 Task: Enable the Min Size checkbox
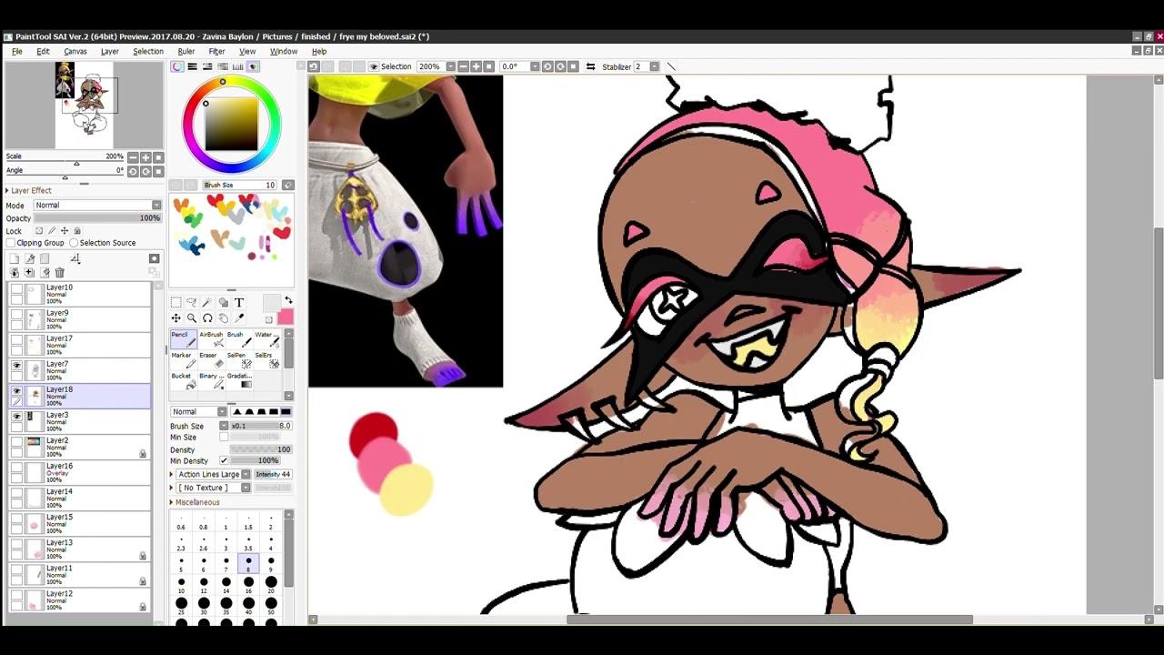pyautogui.click(x=224, y=437)
